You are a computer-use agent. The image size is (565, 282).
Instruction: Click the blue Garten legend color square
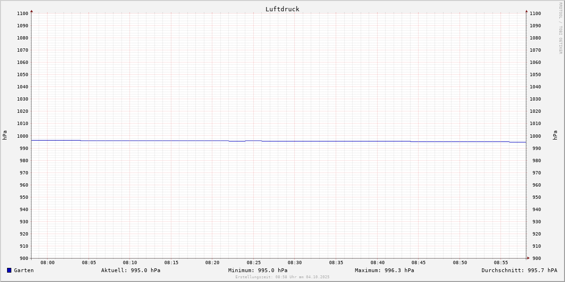pyautogui.click(x=9, y=270)
